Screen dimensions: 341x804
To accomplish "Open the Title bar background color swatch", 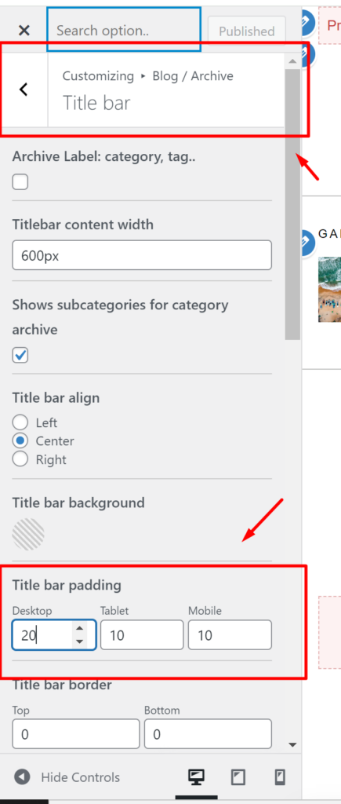I will click(x=28, y=534).
